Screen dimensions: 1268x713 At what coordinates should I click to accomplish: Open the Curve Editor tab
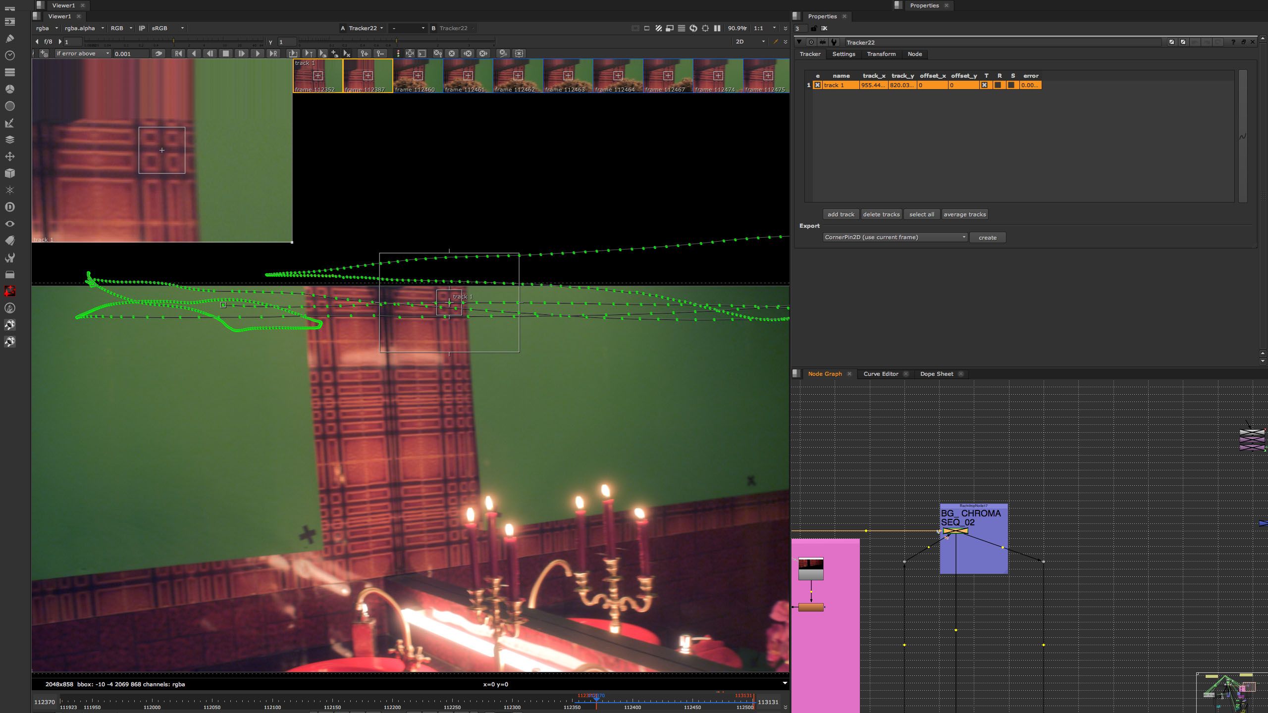tap(881, 374)
